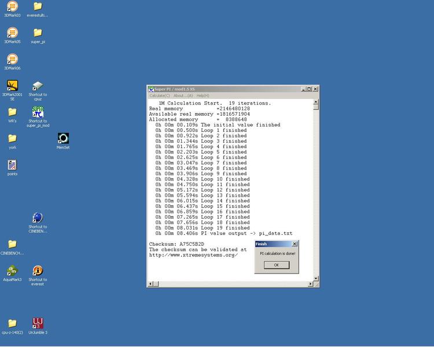Click OK in the Finish dialog
Screen dimensions: 434x347
(x=277, y=265)
